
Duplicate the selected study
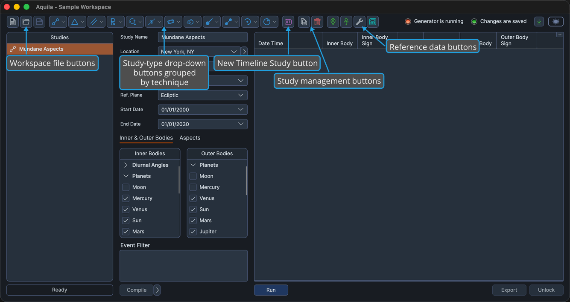pos(304,22)
